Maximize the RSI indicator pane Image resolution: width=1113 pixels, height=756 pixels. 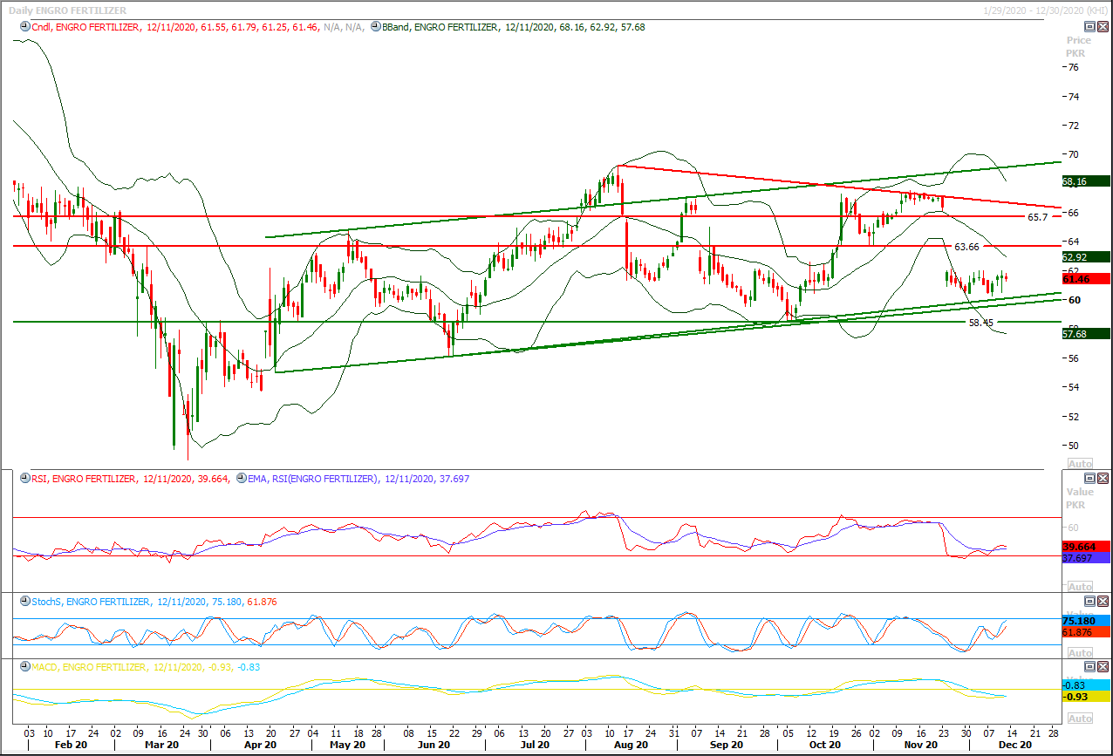pos(1089,479)
